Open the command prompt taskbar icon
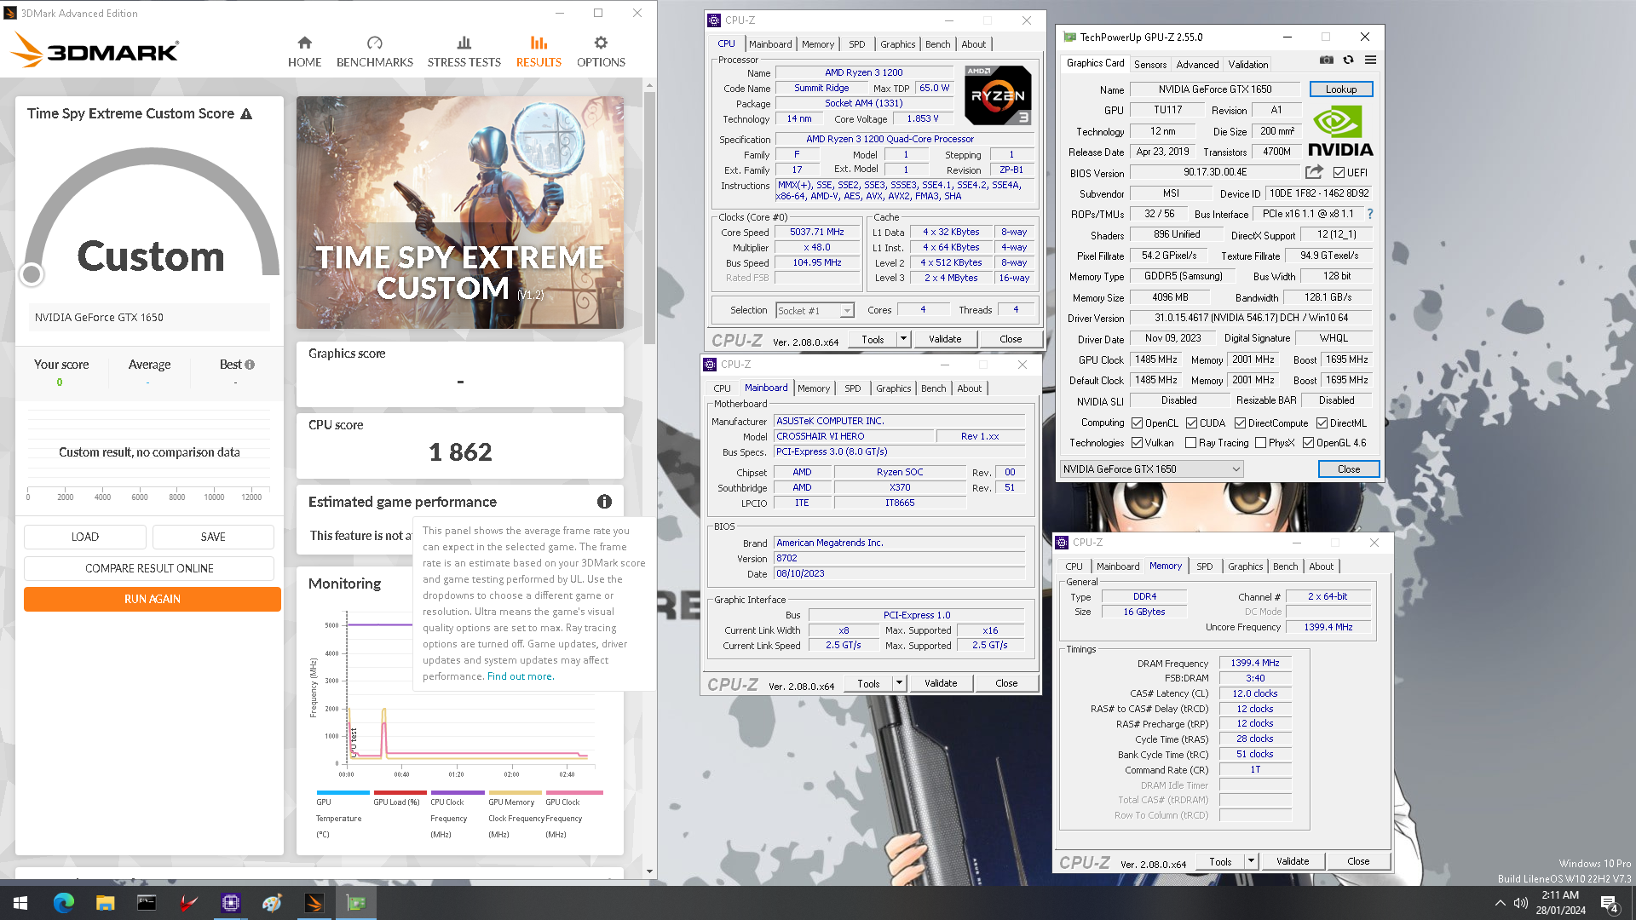1636x920 pixels. (x=147, y=903)
